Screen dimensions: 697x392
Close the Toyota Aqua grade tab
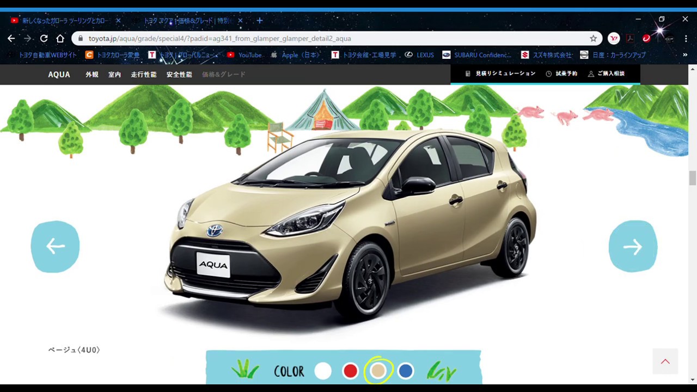pos(240,21)
